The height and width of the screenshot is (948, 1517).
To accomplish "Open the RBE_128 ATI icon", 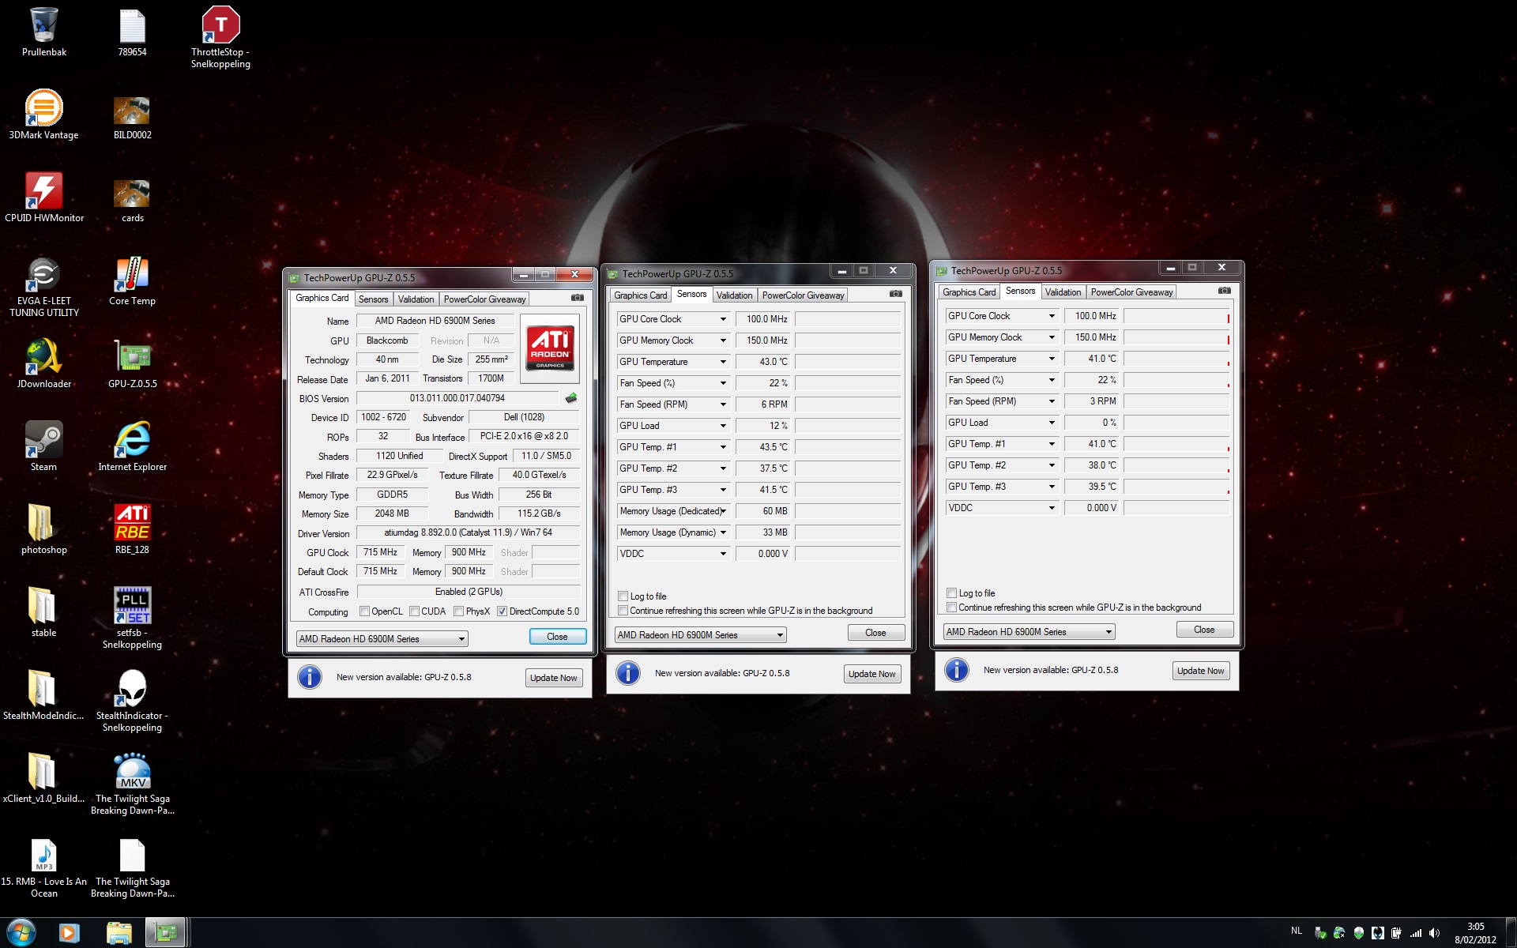I will pyautogui.click(x=132, y=523).
